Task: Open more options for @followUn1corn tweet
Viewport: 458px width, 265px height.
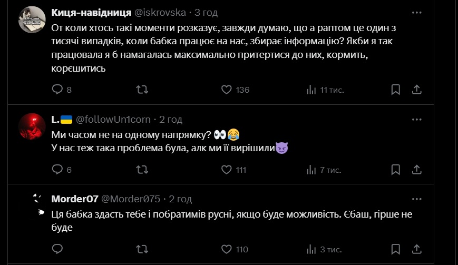Action: tap(416, 120)
